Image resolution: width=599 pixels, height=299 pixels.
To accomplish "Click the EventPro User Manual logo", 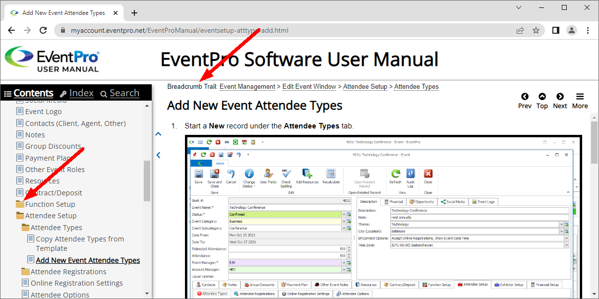I will 52,60.
